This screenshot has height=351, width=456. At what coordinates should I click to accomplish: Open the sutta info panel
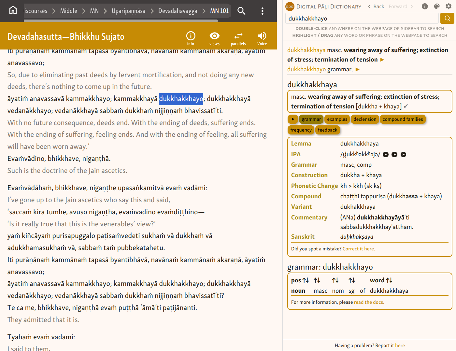[x=191, y=38]
